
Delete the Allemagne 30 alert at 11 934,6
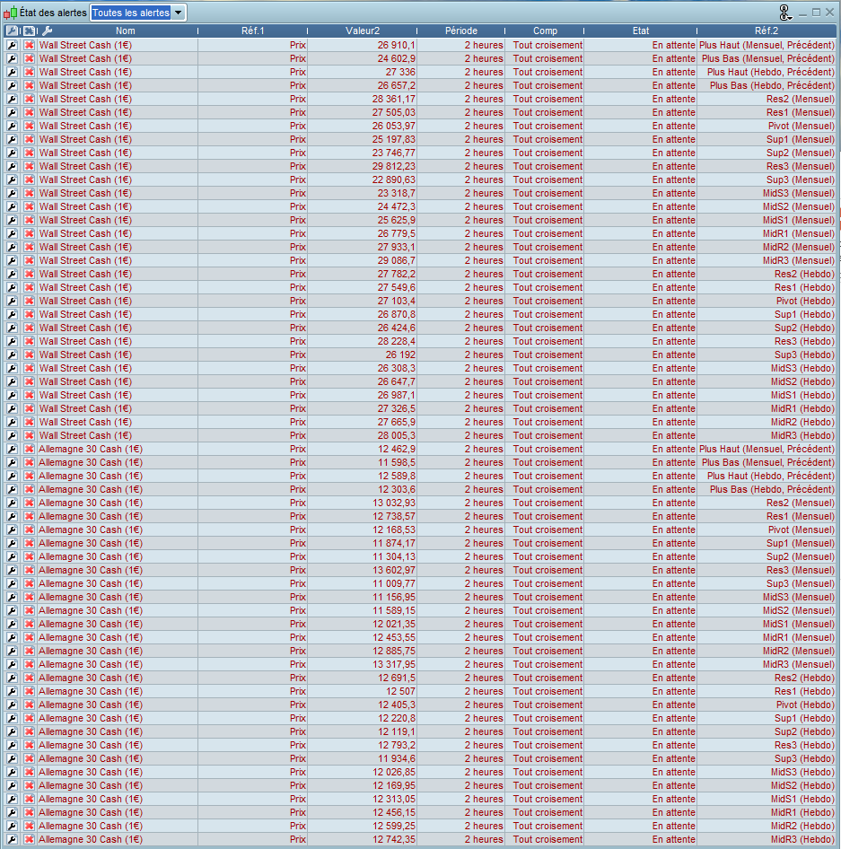[30, 758]
